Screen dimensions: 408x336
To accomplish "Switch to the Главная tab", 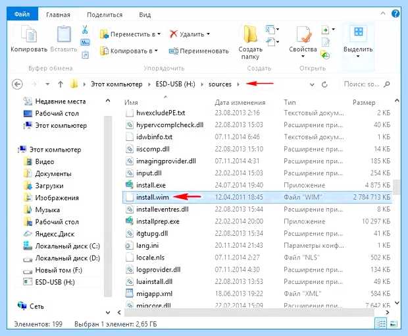I will point(58,14).
